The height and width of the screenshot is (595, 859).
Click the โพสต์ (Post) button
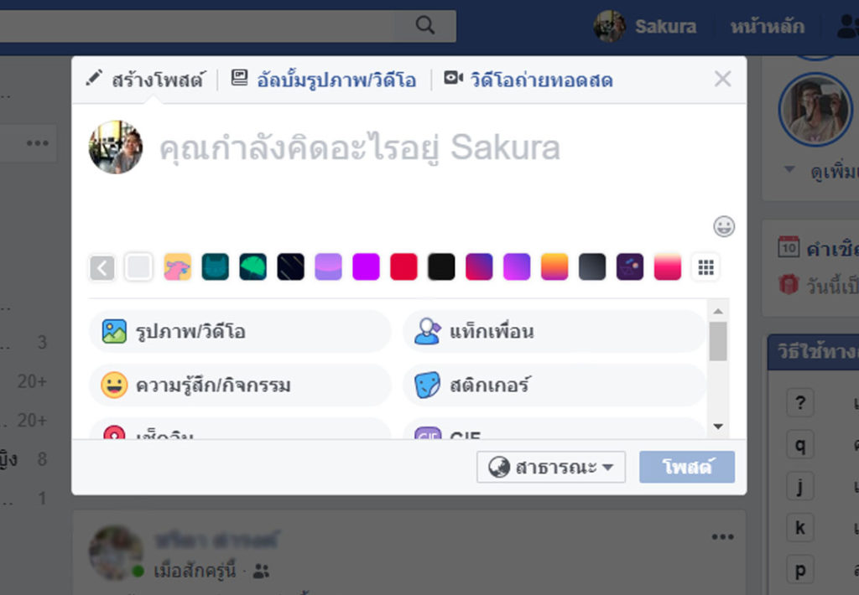tap(687, 467)
